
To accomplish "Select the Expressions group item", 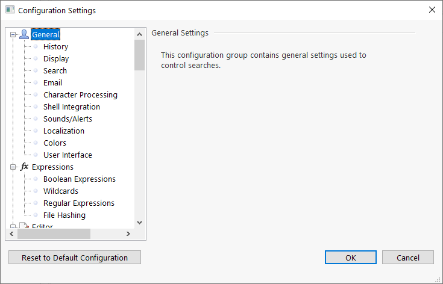I will click(x=52, y=167).
